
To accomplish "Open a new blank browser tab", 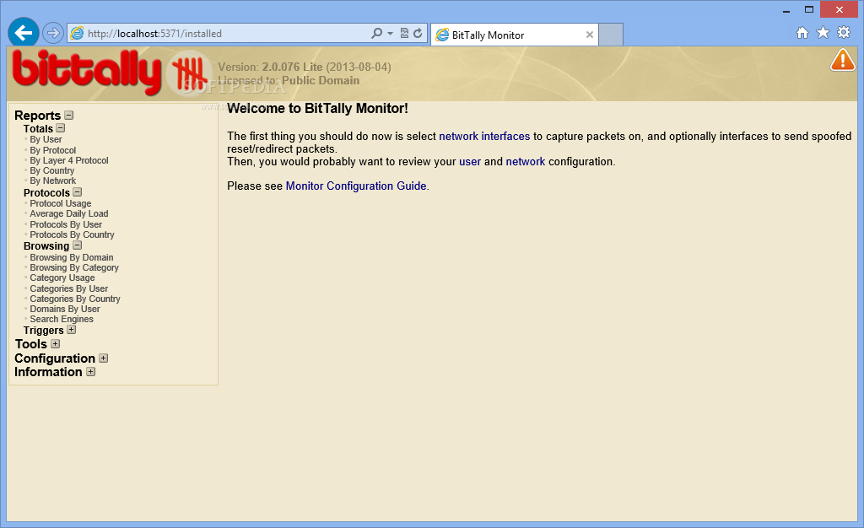I will click(611, 35).
